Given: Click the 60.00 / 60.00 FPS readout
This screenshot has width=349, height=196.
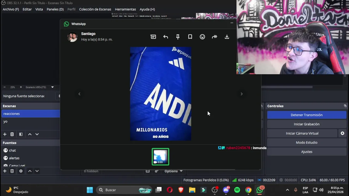Looking at the screenshot, I should (x=332, y=180).
